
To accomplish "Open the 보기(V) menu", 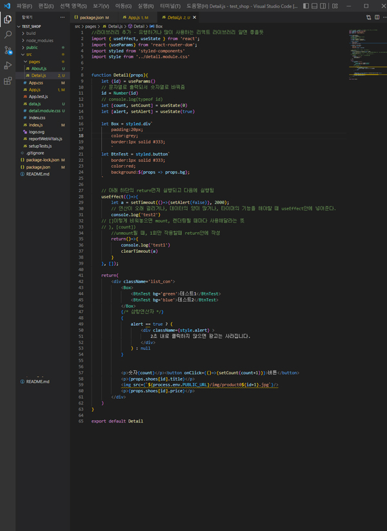I will [x=101, y=6].
